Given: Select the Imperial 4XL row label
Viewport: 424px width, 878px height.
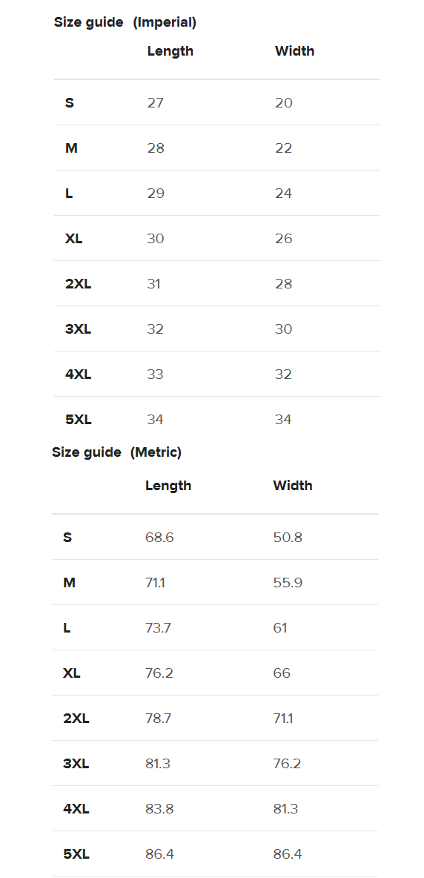Looking at the screenshot, I should 79,374.
